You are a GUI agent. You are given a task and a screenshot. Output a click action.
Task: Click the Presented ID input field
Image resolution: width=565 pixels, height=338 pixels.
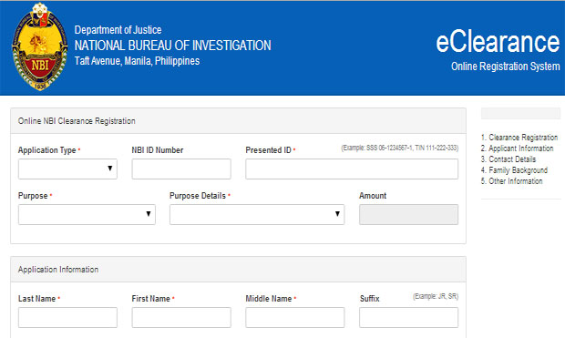[352, 169]
